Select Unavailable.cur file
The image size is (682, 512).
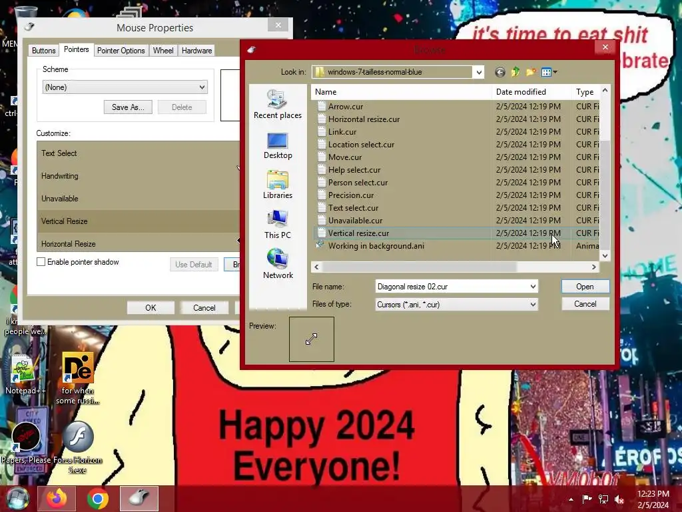point(456,220)
